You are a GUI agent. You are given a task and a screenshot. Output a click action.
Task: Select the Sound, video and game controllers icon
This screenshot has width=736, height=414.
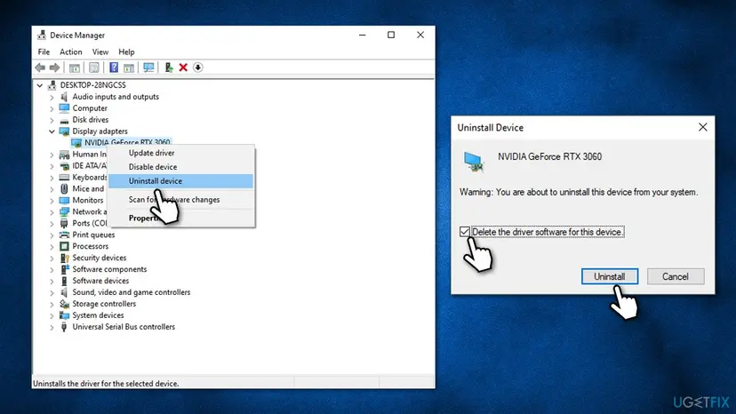coord(64,292)
